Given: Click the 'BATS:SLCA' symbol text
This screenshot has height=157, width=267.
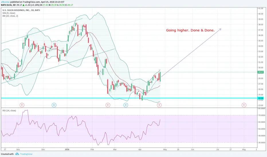Looking at the screenshot, I should click(6, 5).
